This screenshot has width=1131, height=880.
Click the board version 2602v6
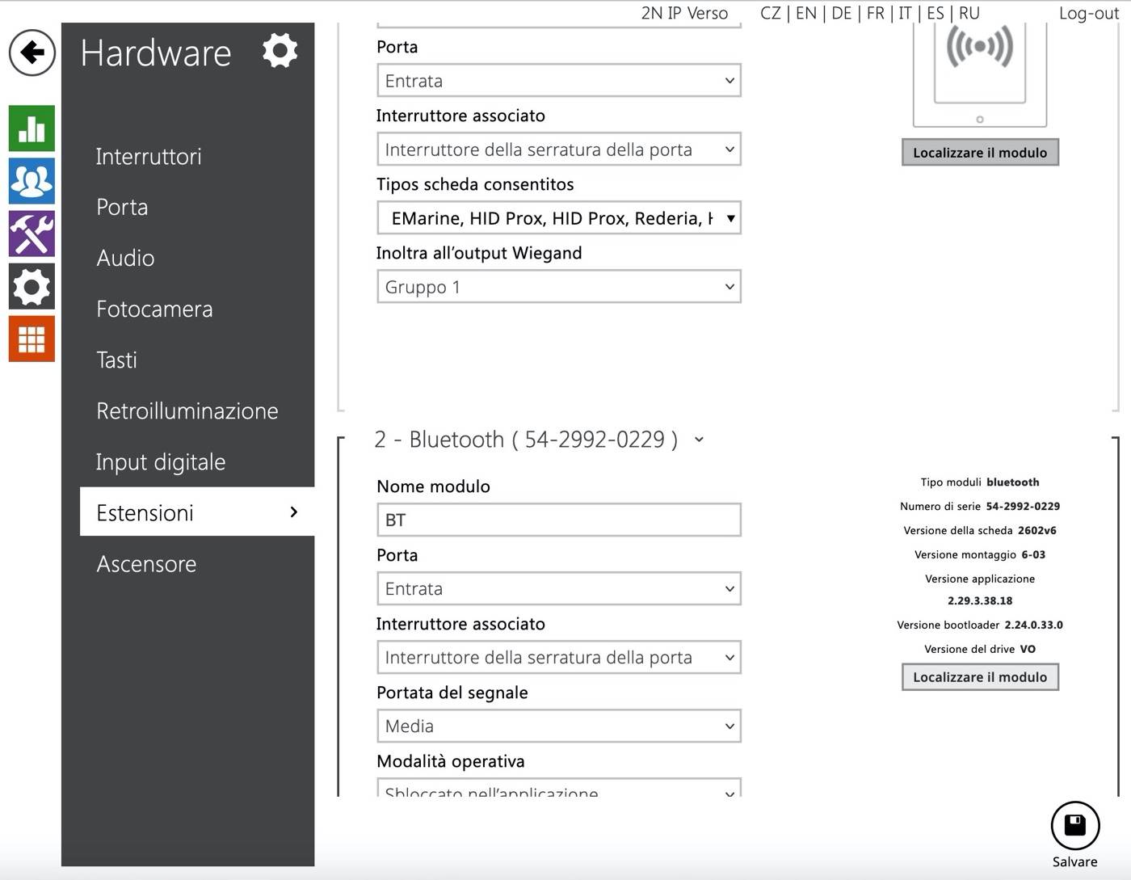[1037, 531]
